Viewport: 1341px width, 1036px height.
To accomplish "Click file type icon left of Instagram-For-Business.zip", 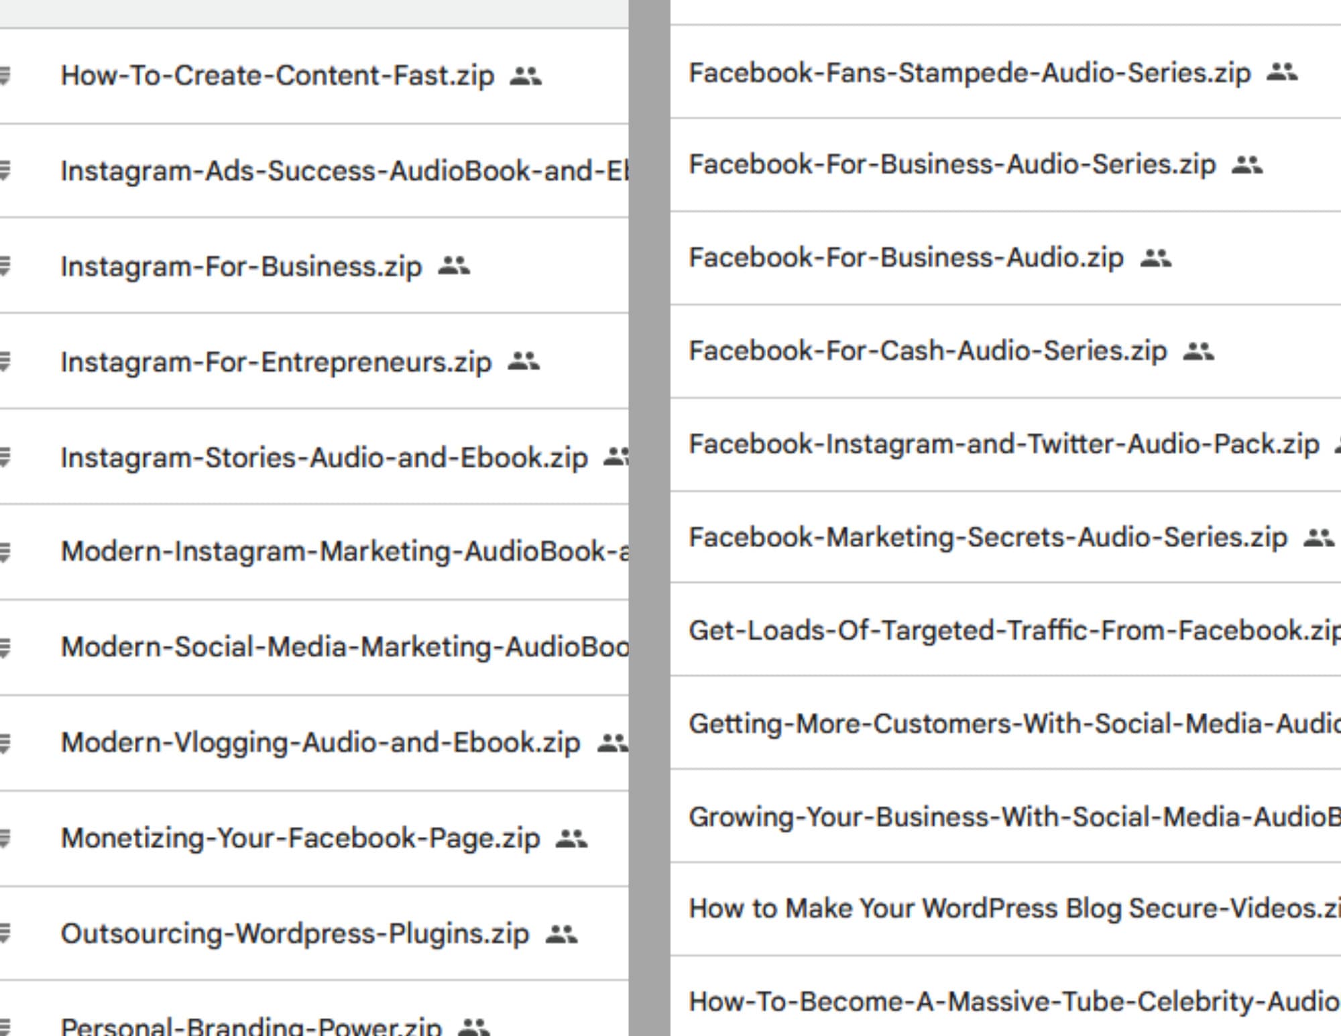I will [5, 266].
